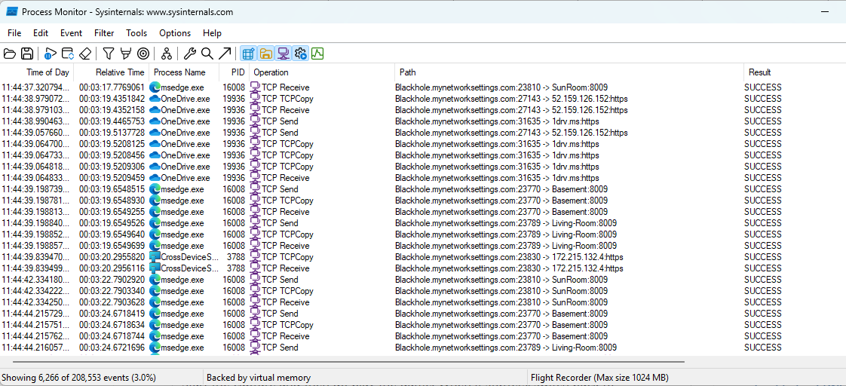Open the Filter funnel icon
Viewport: 846px width, 386px height.
pos(109,54)
